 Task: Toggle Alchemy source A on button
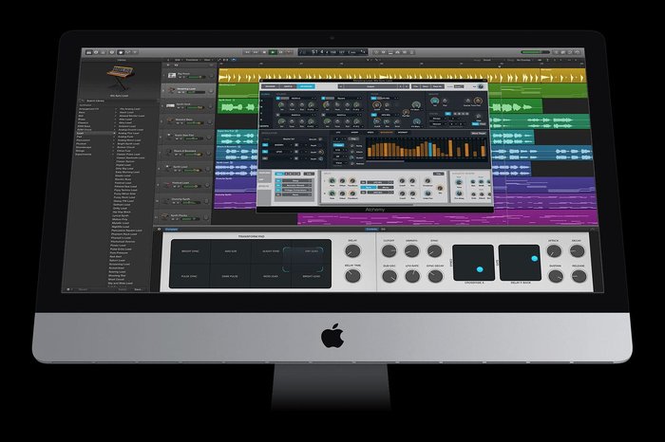click(277, 99)
